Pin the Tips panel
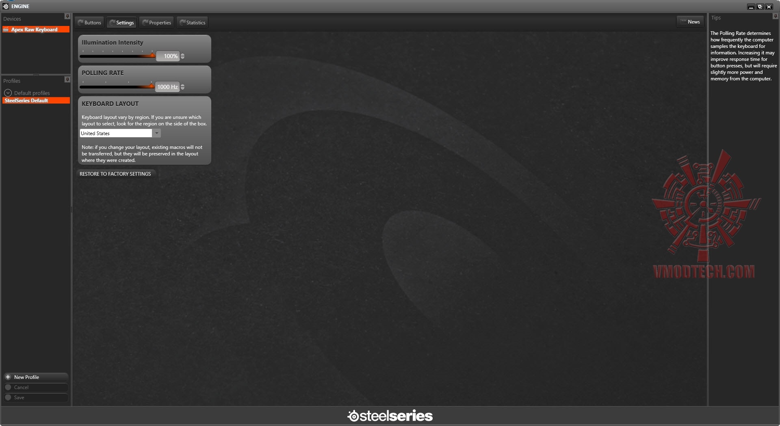This screenshot has width=780, height=426. coord(776,16)
